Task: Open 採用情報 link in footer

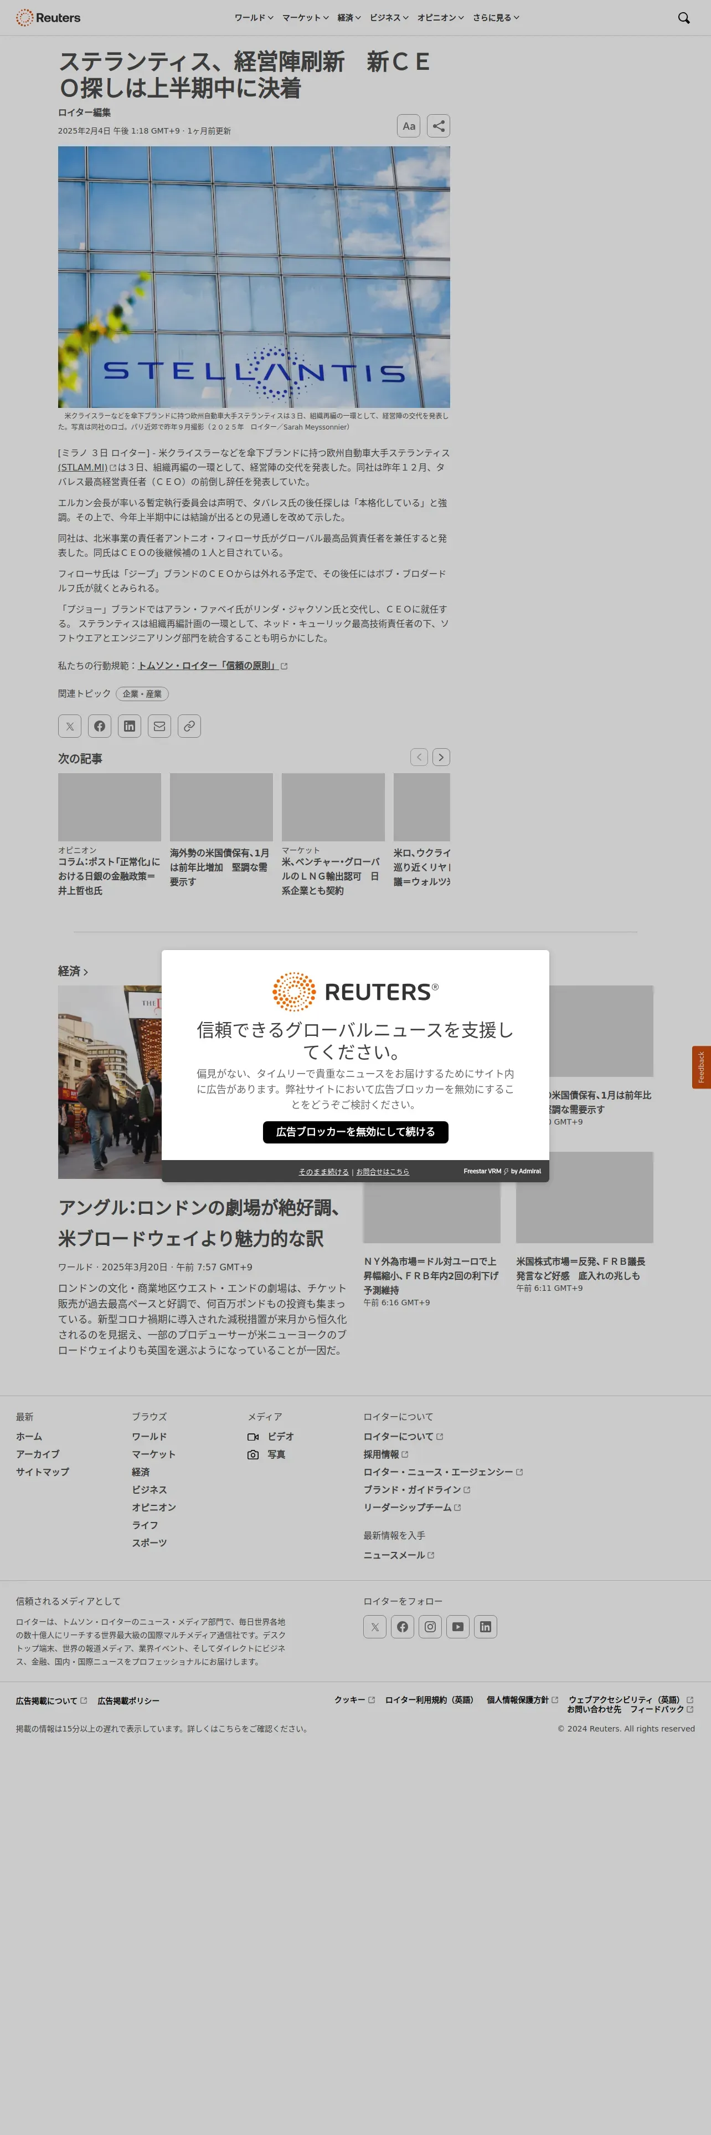Action: tap(386, 1454)
